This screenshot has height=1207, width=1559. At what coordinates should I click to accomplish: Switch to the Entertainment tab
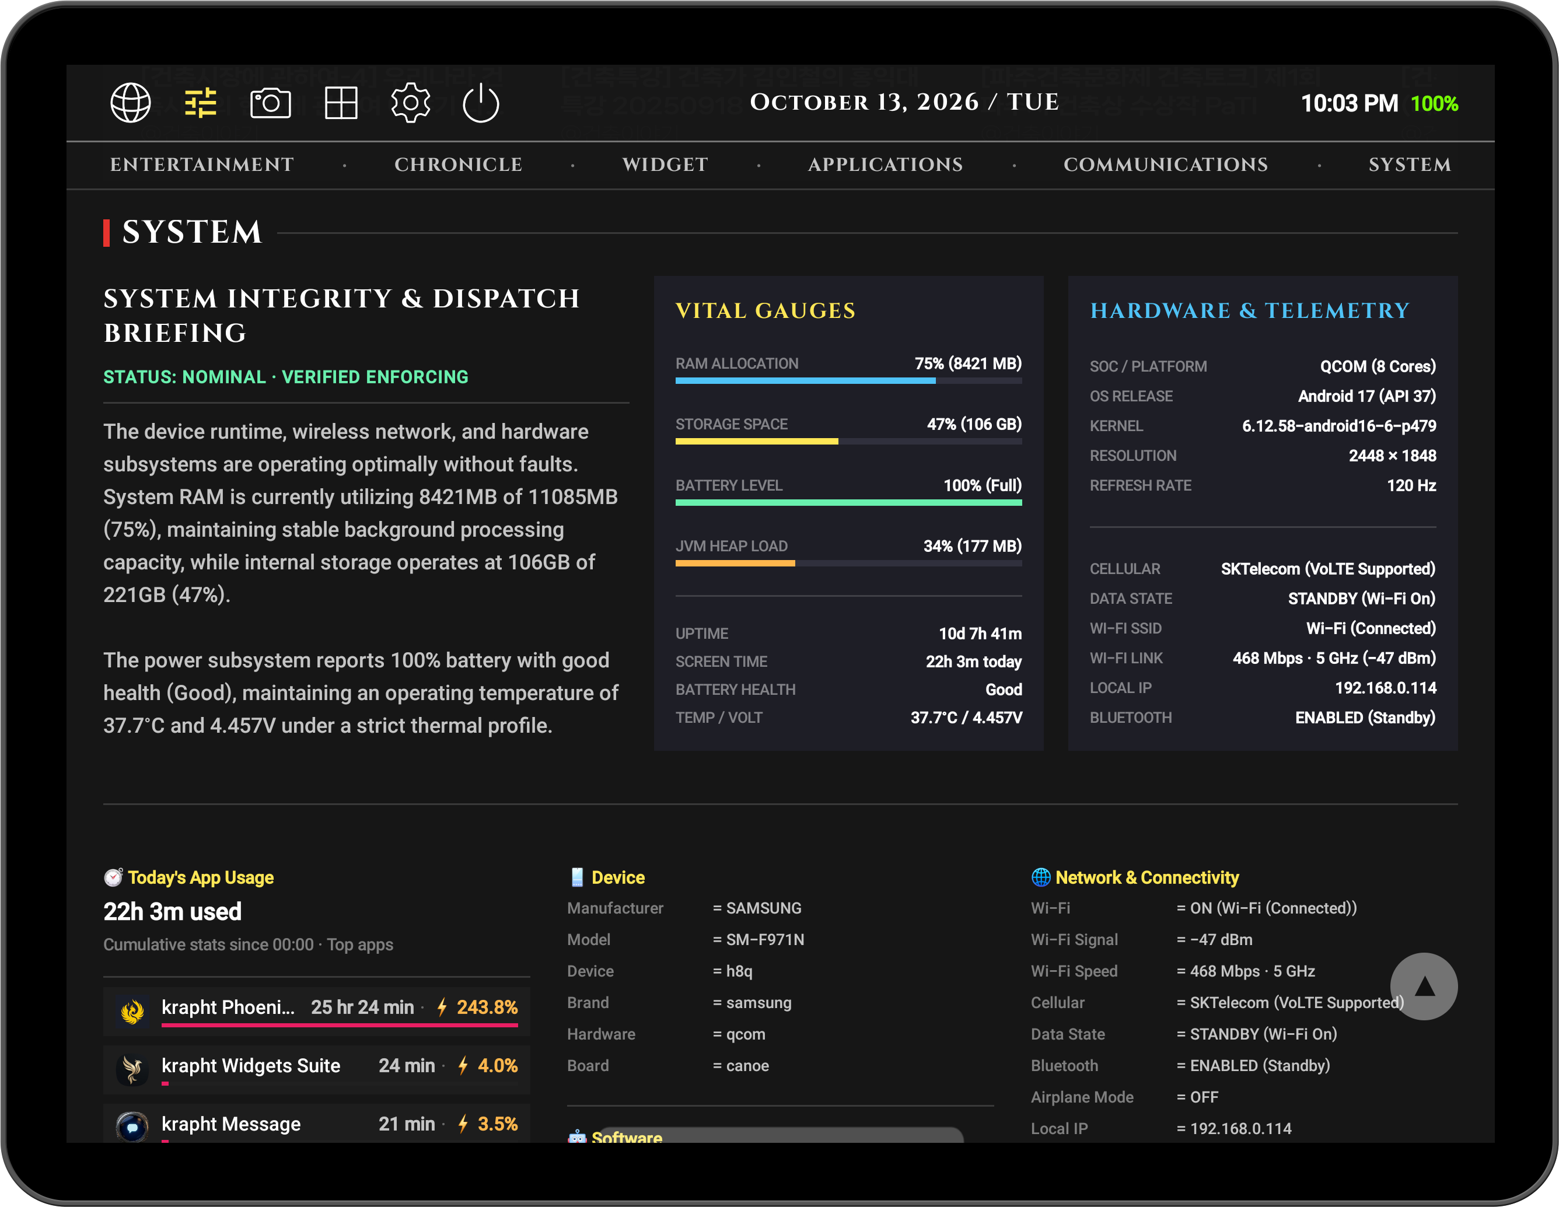[202, 165]
